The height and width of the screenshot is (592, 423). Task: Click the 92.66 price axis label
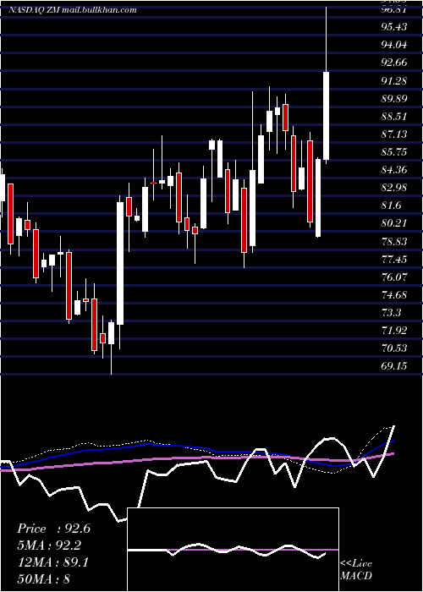394,63
